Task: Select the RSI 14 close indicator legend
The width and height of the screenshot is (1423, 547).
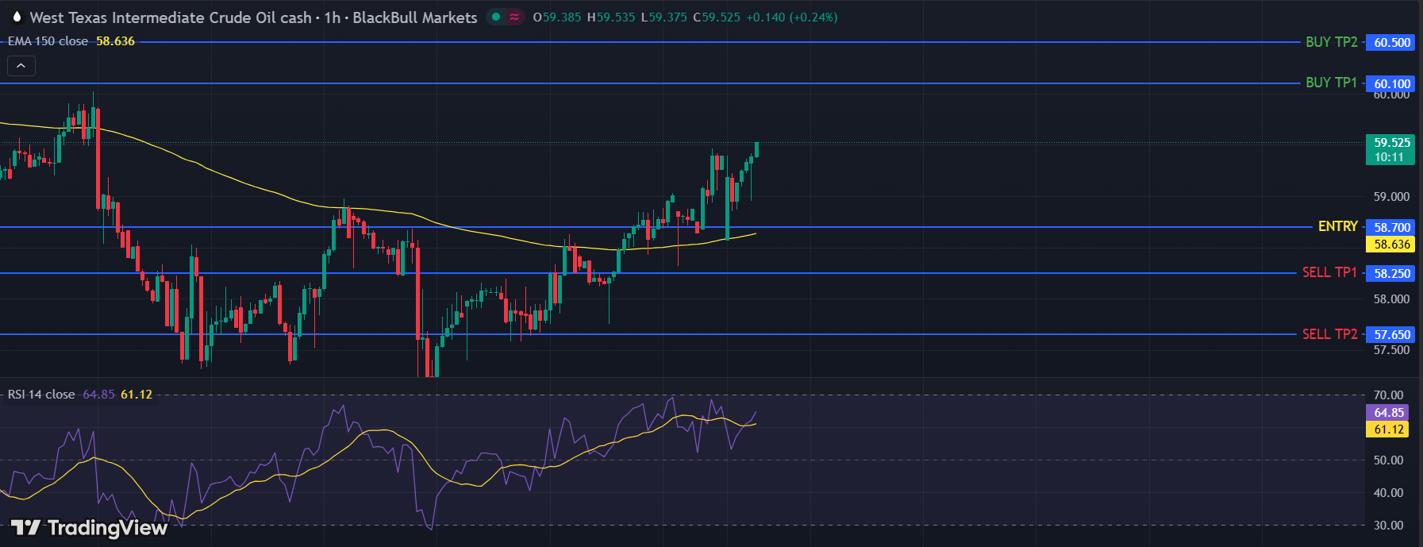Action: (41, 395)
